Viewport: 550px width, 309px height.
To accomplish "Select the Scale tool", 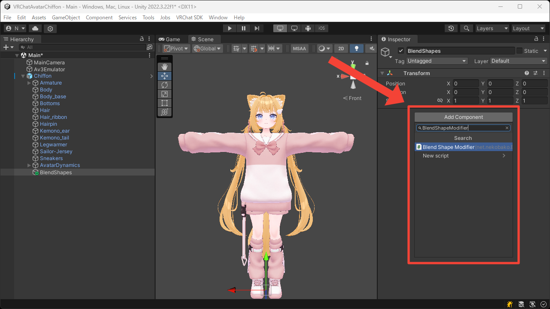I will (164, 94).
